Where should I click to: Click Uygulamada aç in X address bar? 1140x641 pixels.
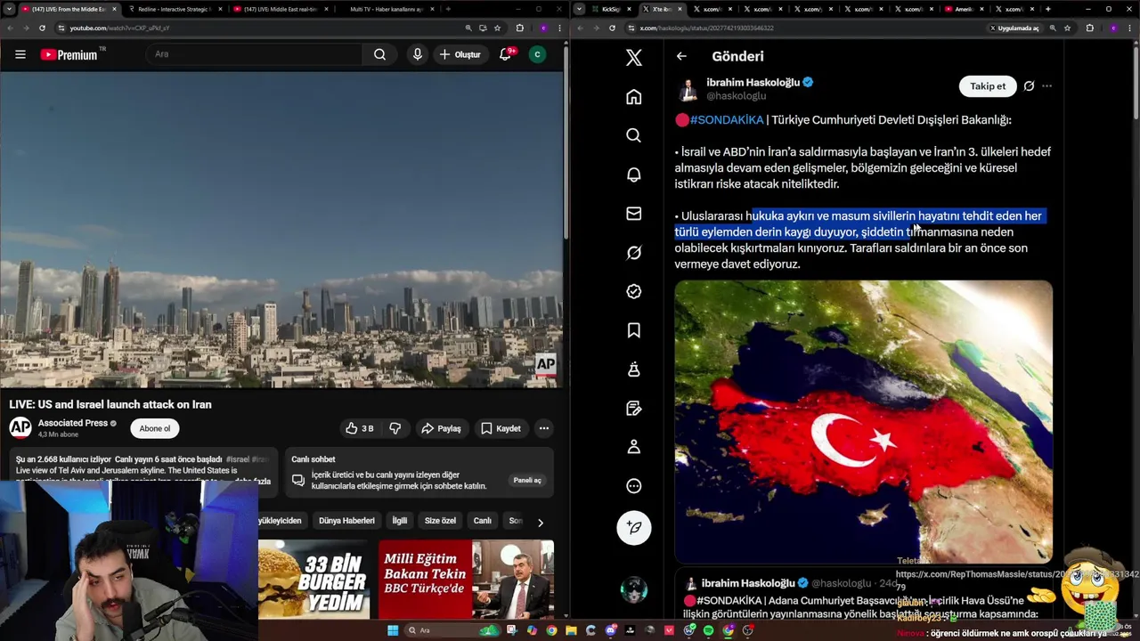click(x=1014, y=28)
